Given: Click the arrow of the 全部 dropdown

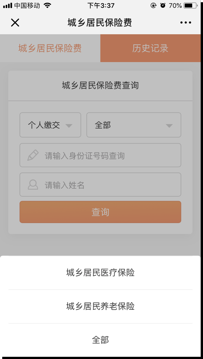Looking at the screenshot, I should 169,126.
